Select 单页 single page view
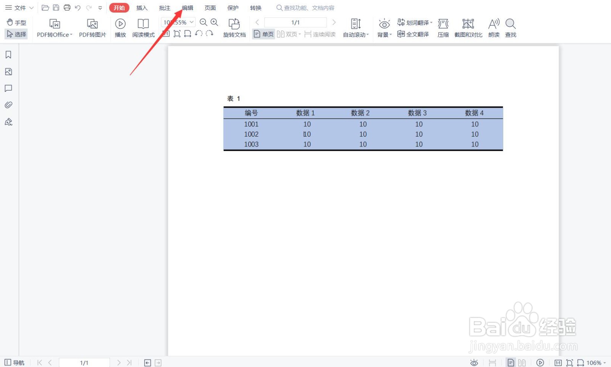The height and width of the screenshot is (367, 611). point(264,34)
